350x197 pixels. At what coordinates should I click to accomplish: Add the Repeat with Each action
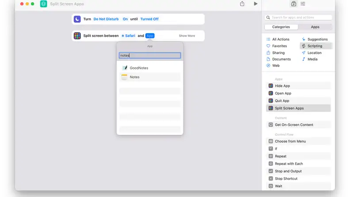pyautogui.click(x=298, y=163)
